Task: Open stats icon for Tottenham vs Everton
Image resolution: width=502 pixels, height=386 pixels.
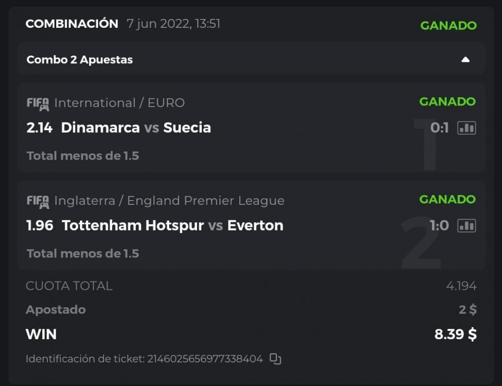Action: pyautogui.click(x=466, y=225)
